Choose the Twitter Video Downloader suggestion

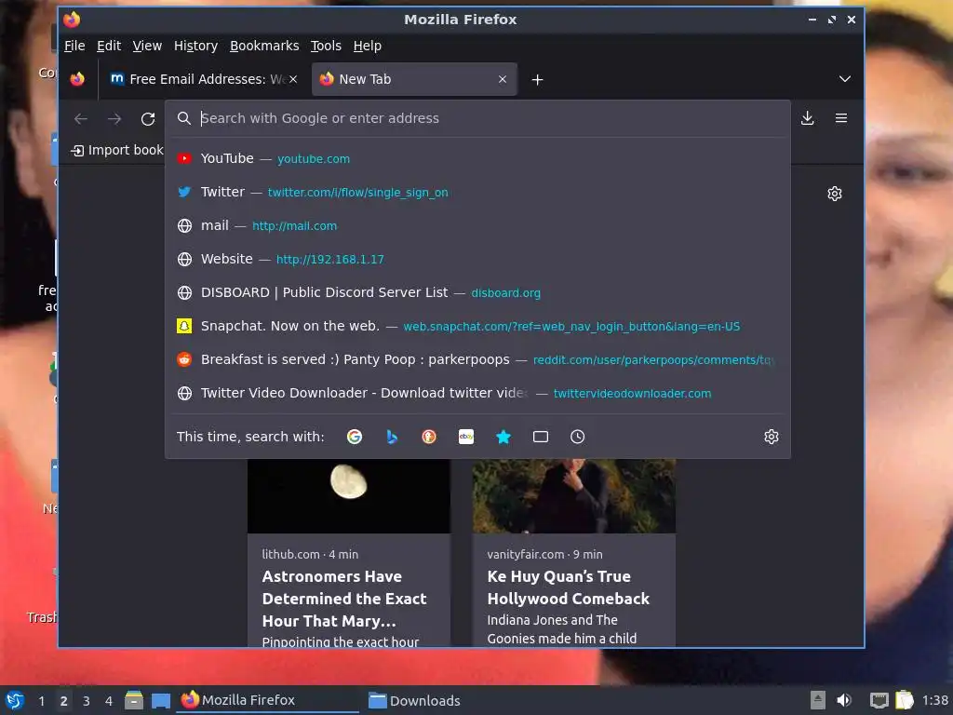click(x=477, y=393)
